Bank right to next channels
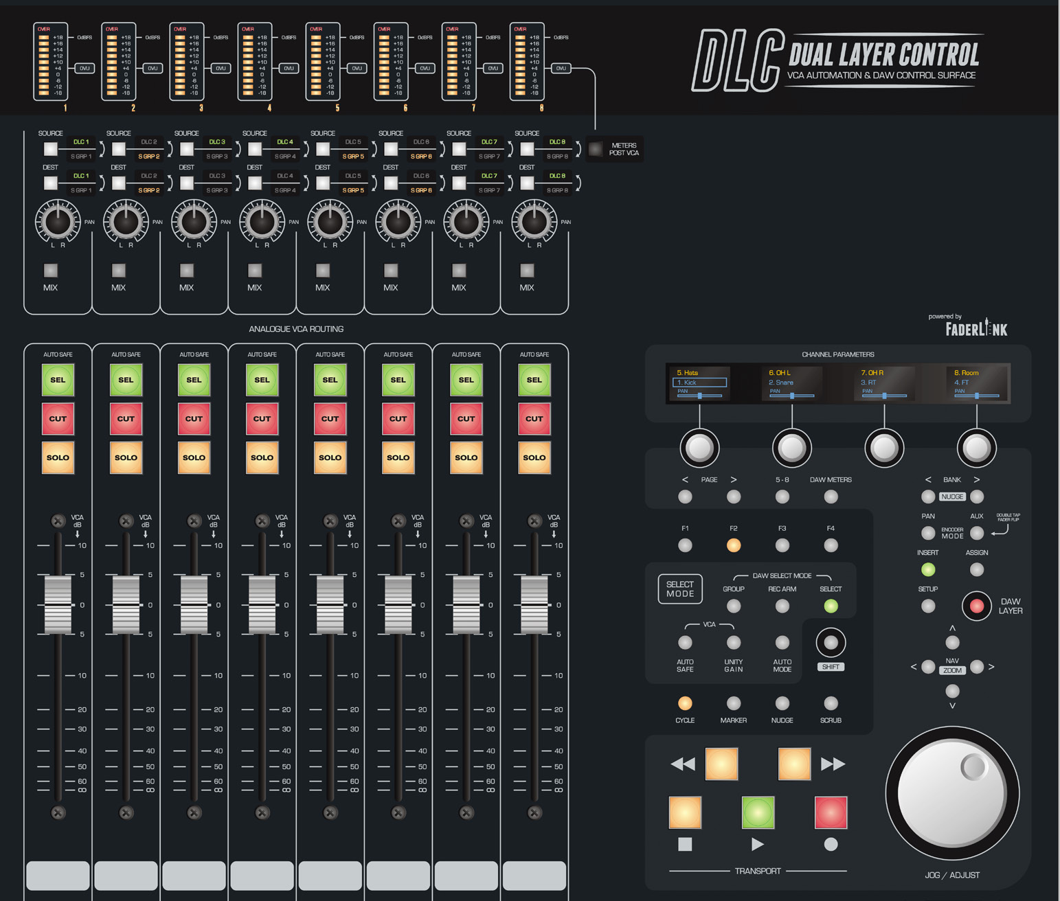 [977, 497]
